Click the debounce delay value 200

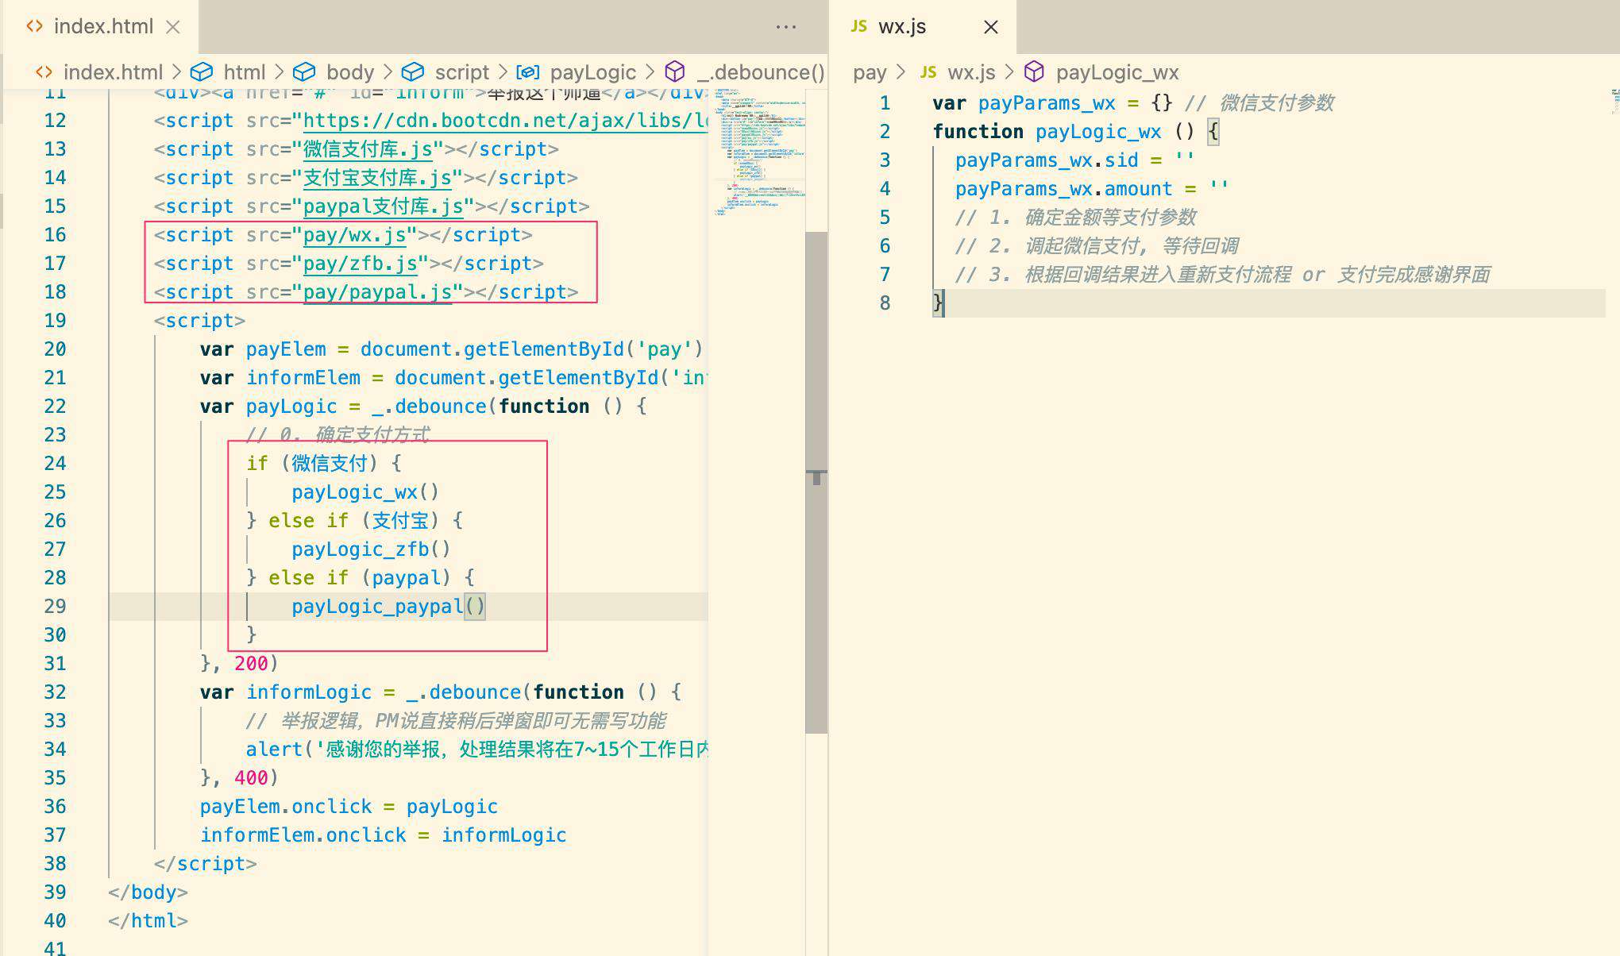pyautogui.click(x=251, y=664)
